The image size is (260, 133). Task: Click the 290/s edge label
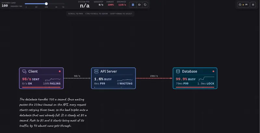154,76
